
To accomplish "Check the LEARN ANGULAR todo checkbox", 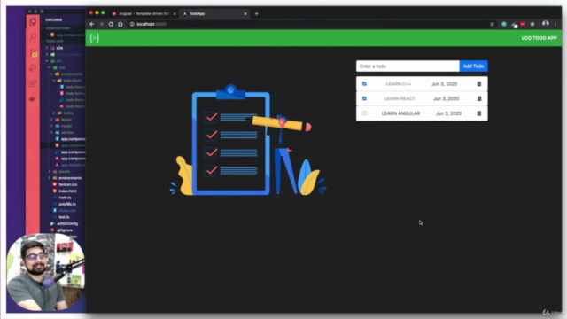I will coord(364,113).
